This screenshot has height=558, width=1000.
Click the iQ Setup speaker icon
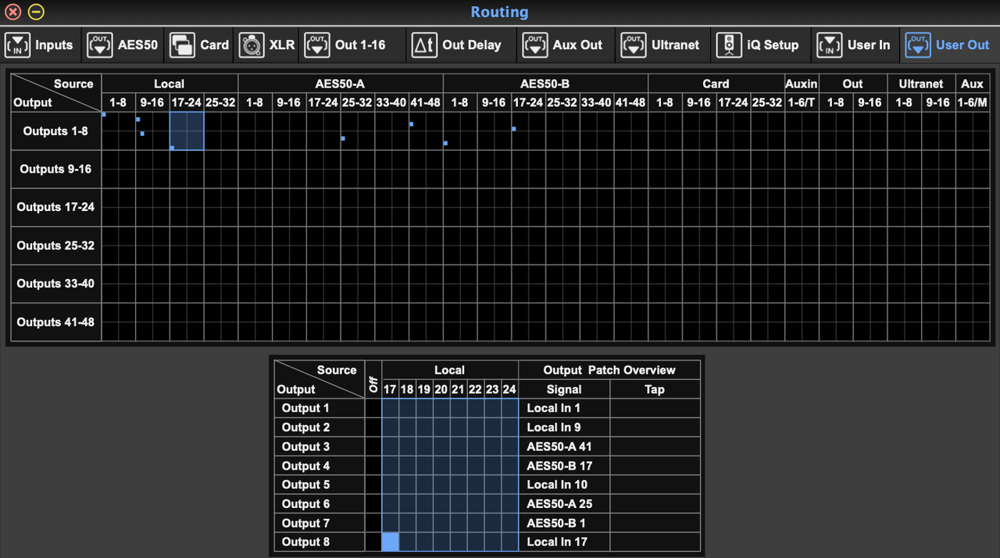[x=729, y=45]
